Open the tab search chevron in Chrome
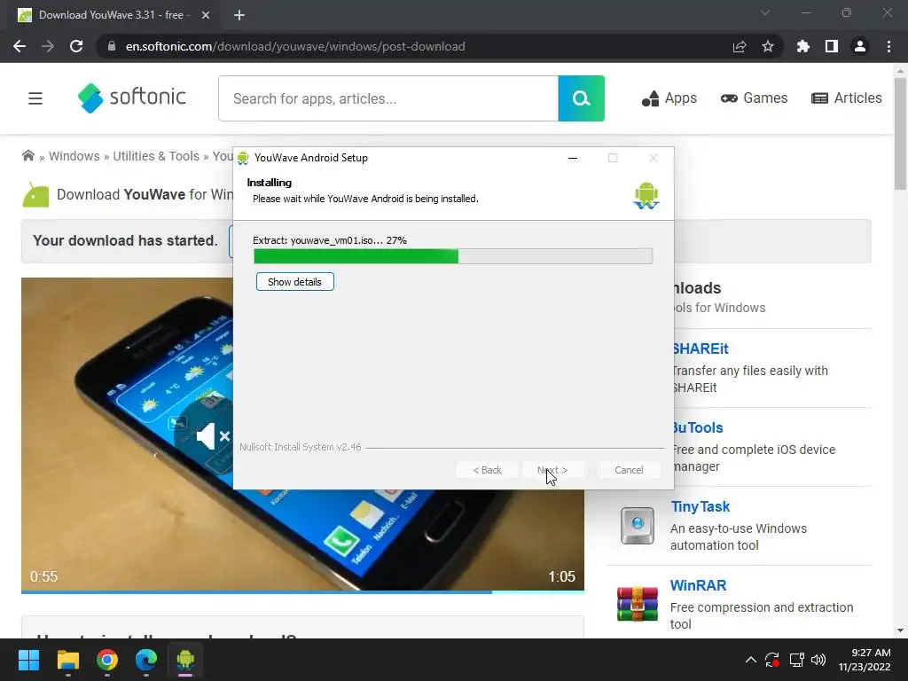The image size is (908, 681). pyautogui.click(x=765, y=12)
